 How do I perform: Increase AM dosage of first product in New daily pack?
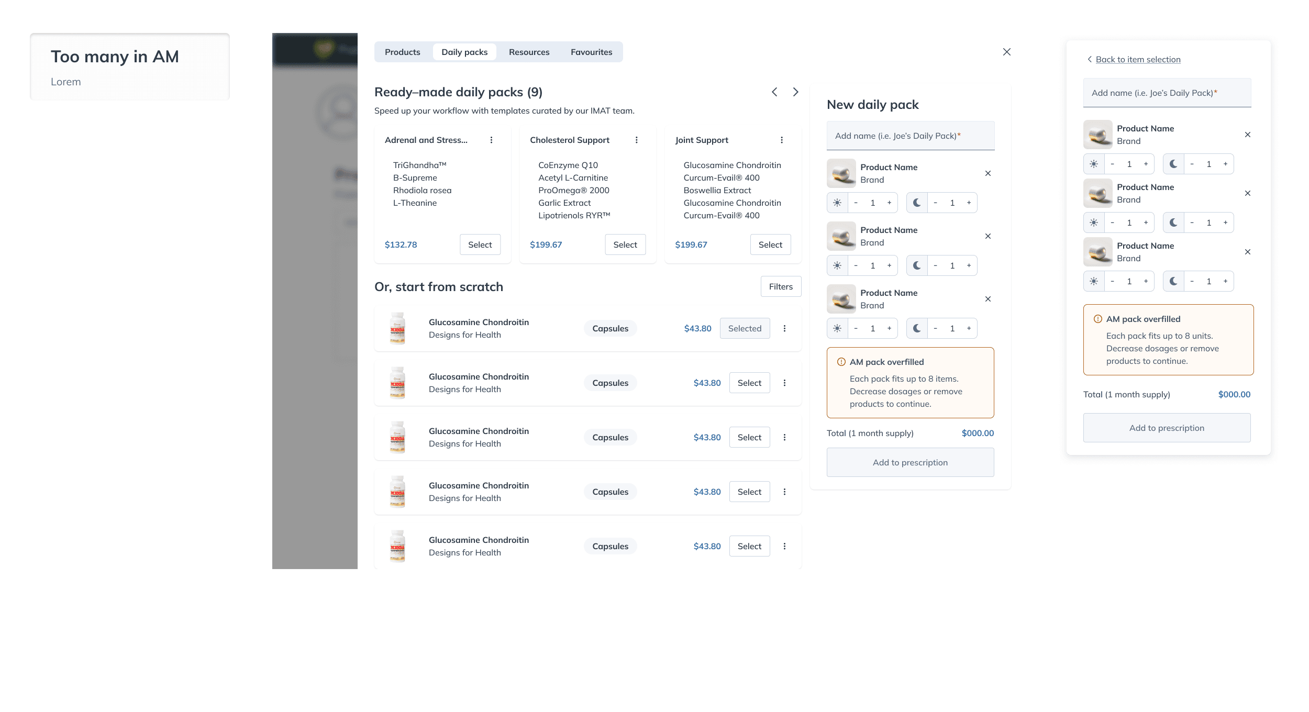889,203
